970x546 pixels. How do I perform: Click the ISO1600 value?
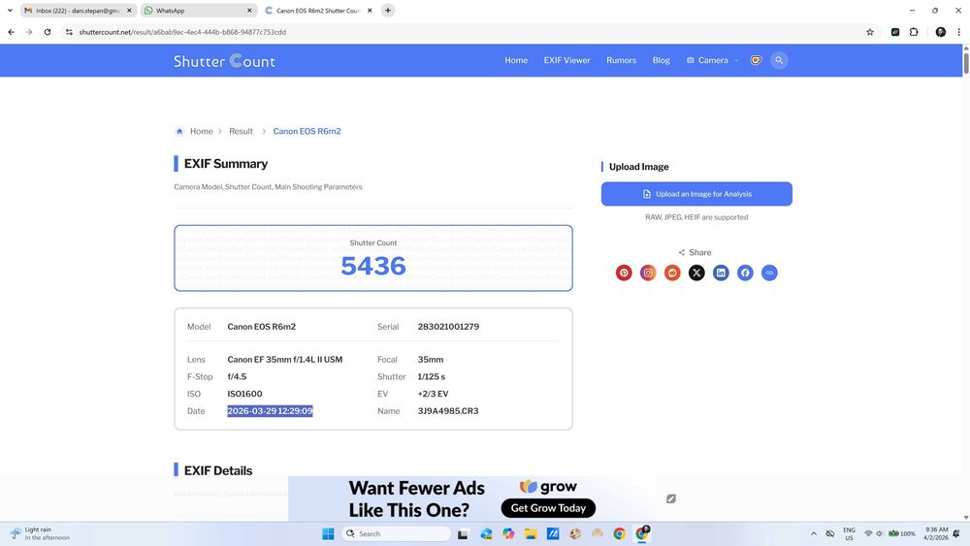[x=244, y=394]
